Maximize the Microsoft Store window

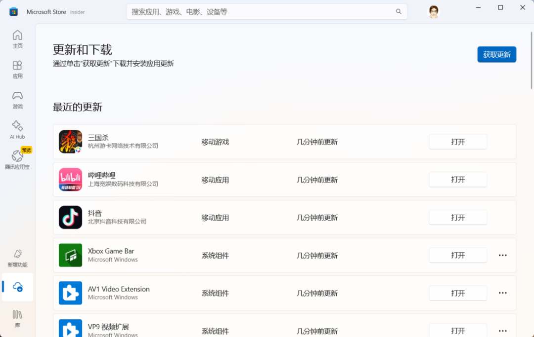[x=500, y=7]
